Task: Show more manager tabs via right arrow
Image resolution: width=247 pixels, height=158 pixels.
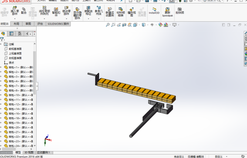Action: 34,34
